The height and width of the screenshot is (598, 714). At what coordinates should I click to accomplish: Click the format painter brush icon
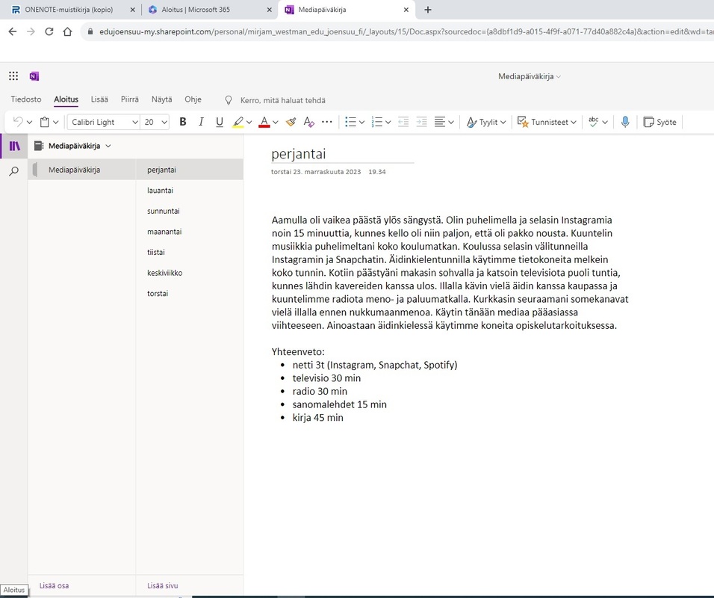pos(291,122)
